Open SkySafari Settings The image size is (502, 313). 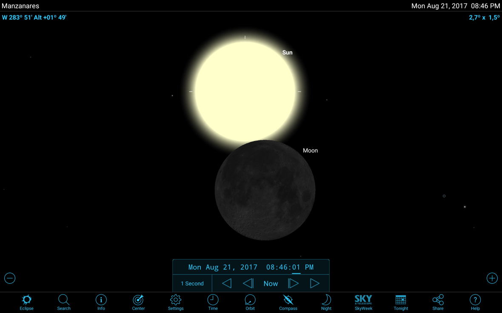click(x=175, y=302)
